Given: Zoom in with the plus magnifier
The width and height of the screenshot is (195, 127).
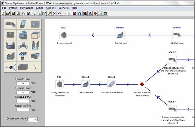Looking at the screenshot, I should tap(34, 13).
